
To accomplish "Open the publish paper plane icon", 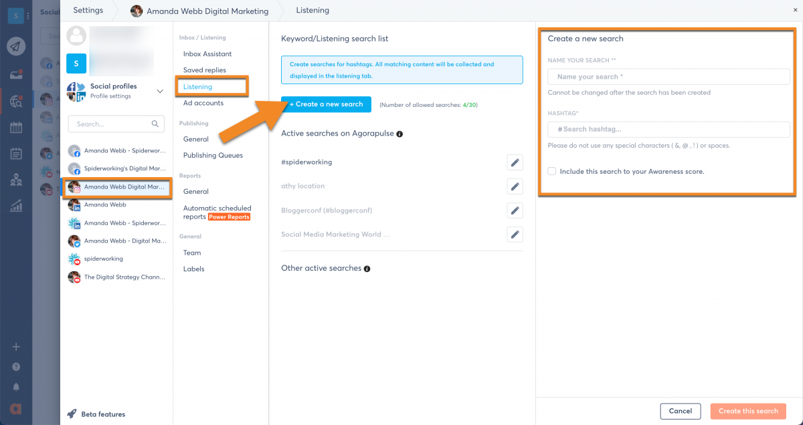I will pyautogui.click(x=17, y=46).
